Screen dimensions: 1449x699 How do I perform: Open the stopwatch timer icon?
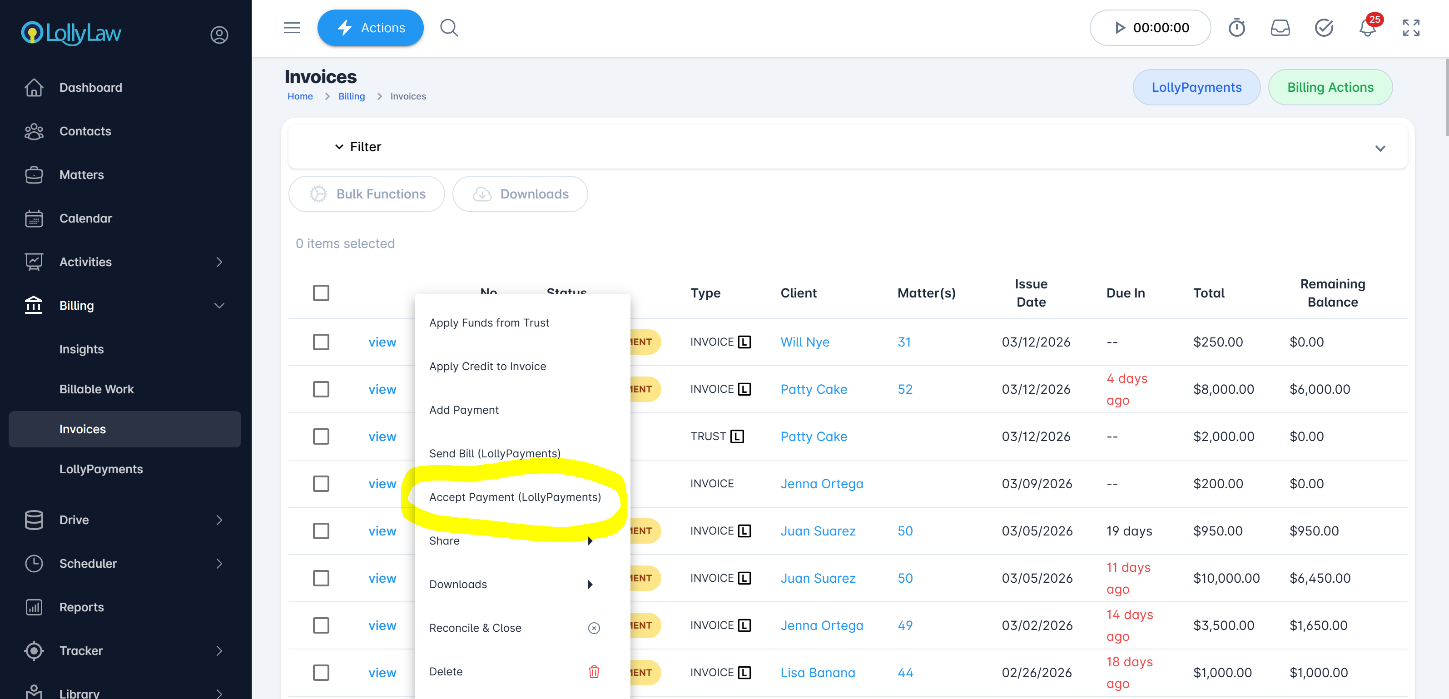coord(1236,28)
